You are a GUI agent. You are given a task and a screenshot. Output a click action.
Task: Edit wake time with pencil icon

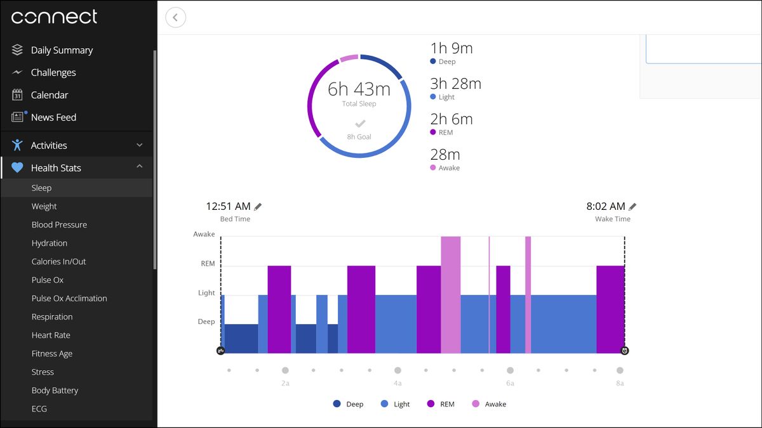(x=632, y=206)
